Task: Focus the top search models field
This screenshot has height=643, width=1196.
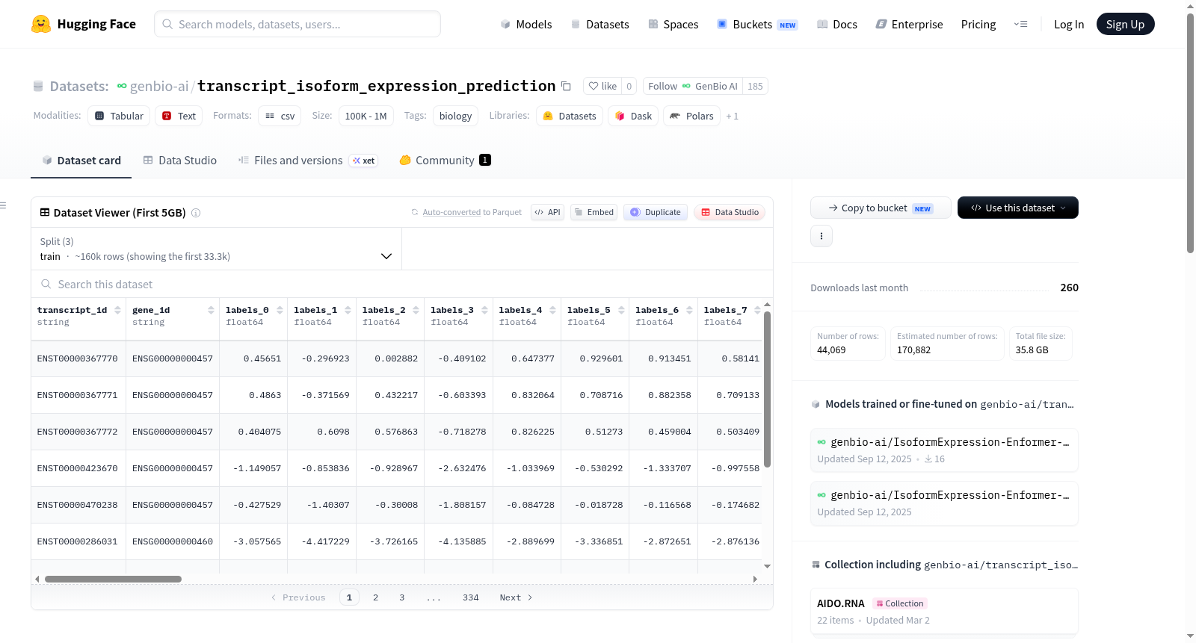Action: (298, 24)
